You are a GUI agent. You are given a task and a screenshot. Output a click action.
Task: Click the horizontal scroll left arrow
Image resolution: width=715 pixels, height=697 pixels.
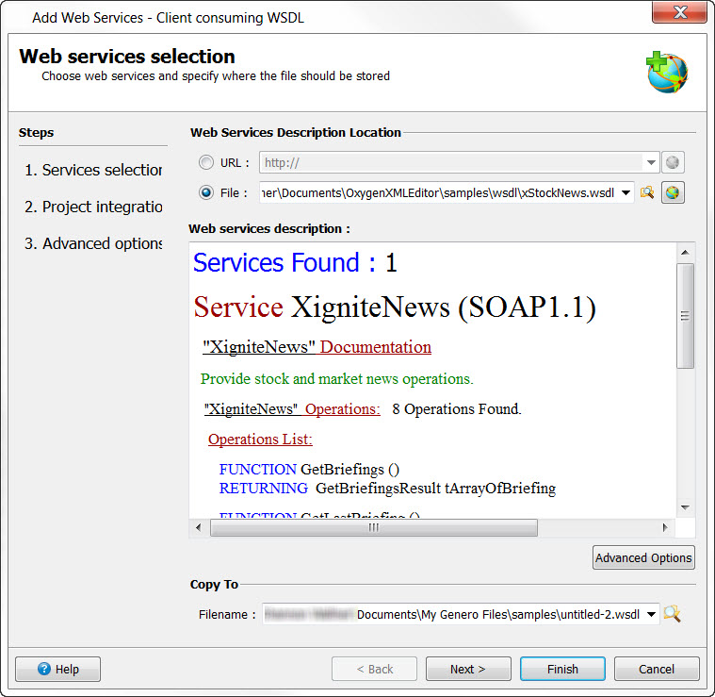pos(199,527)
